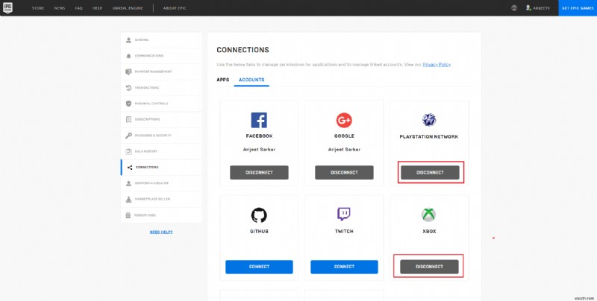Screen dimensions: 597x301
Task: Click the Transactions history clock icon
Action: tap(128, 88)
